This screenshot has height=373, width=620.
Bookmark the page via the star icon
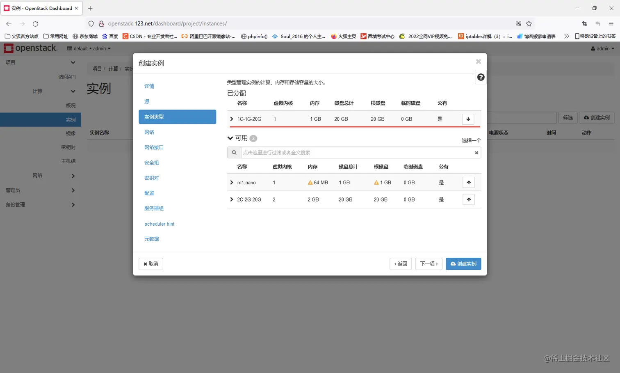click(529, 23)
